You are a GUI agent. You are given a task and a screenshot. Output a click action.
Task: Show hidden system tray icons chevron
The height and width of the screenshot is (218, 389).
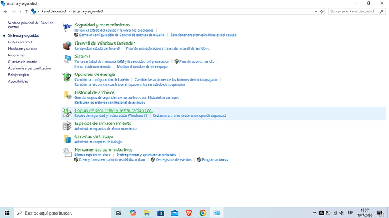coord(315,213)
